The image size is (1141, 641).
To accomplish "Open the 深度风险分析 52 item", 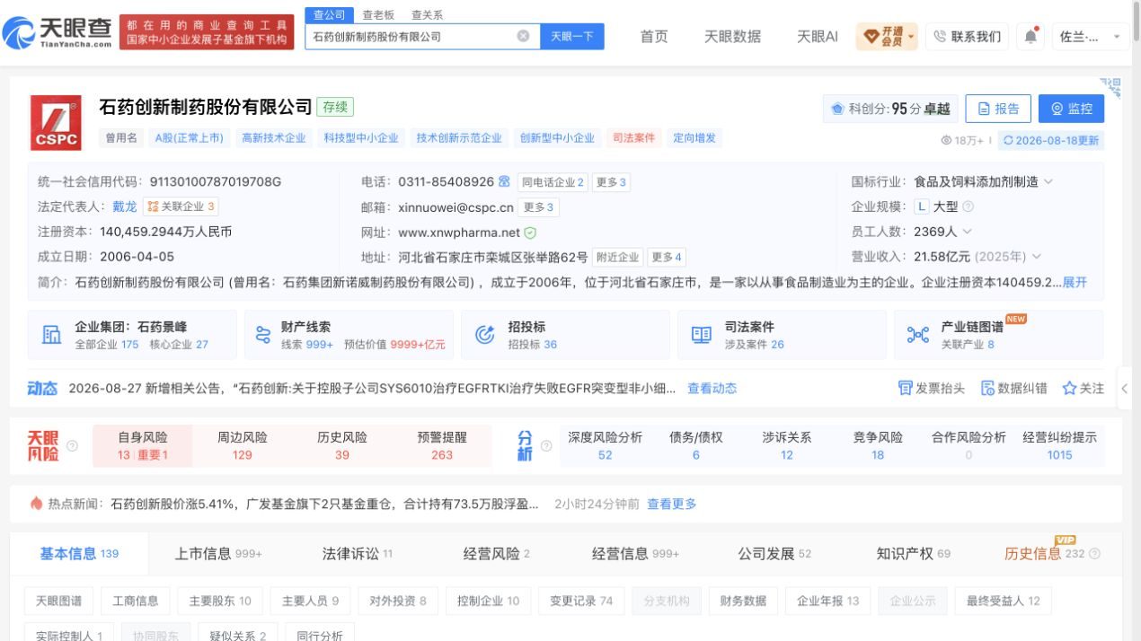I will click(x=606, y=445).
